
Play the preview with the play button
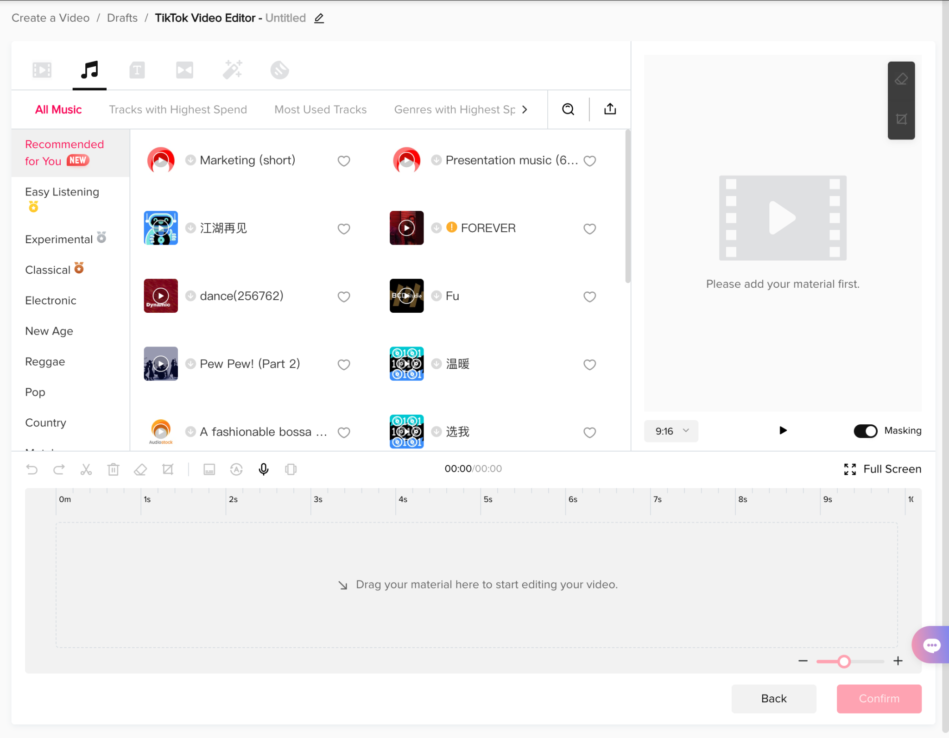783,431
